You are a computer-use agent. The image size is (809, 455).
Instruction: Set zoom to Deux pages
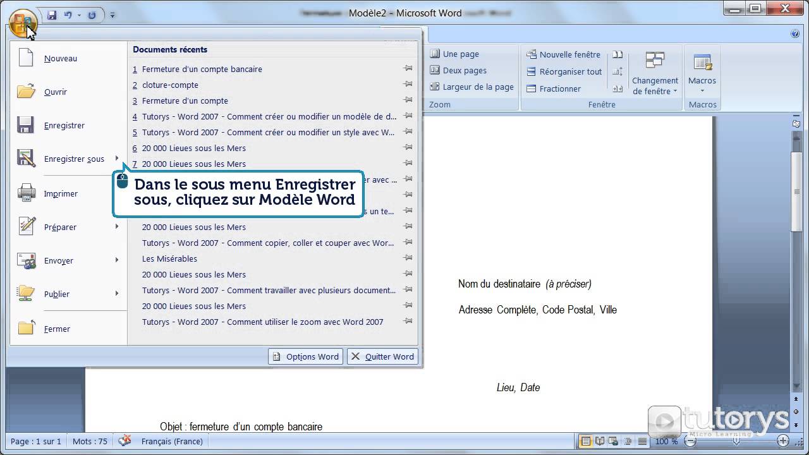pos(459,71)
